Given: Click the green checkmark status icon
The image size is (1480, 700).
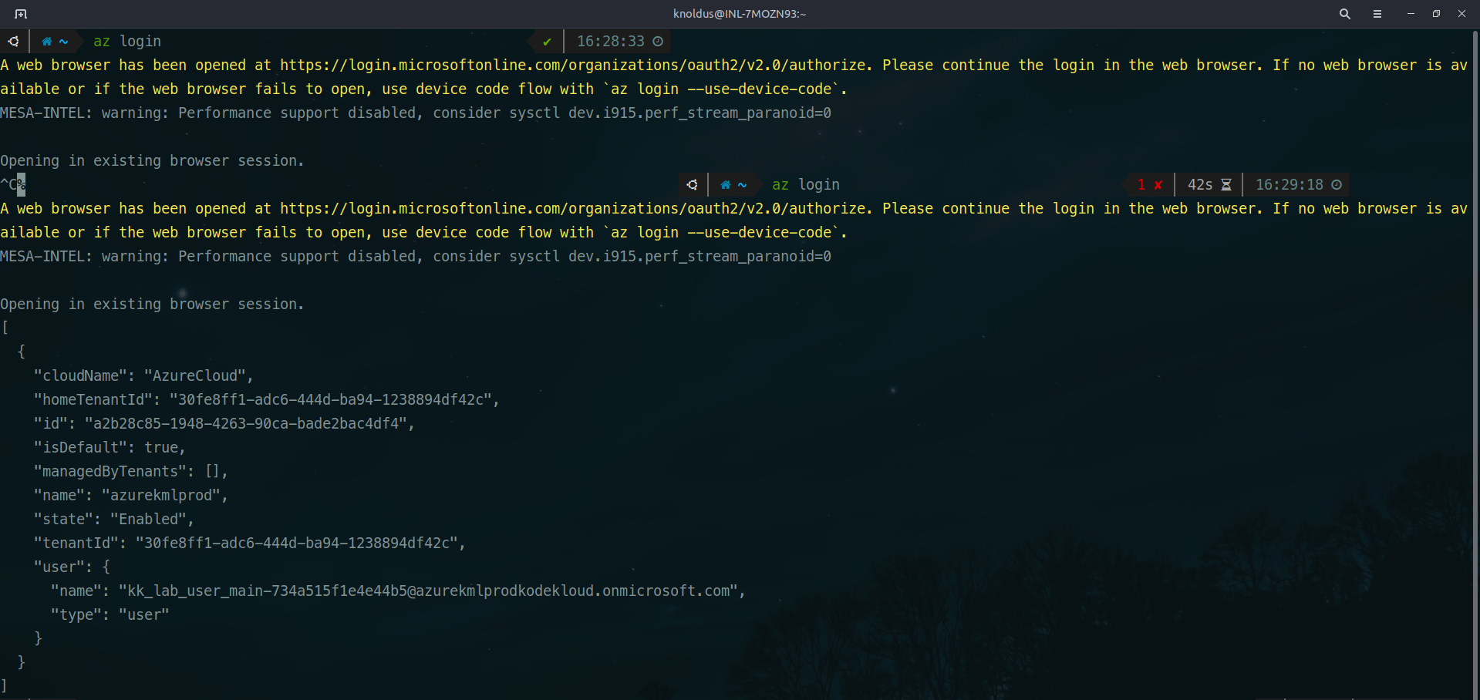Looking at the screenshot, I should (x=547, y=42).
